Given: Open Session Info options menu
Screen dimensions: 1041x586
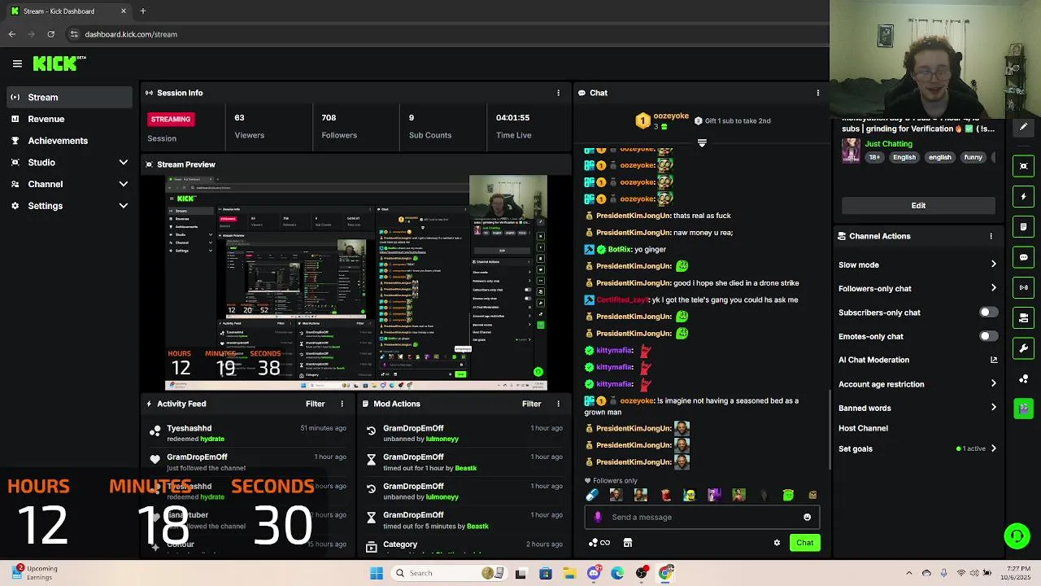Looking at the screenshot, I should (558, 93).
